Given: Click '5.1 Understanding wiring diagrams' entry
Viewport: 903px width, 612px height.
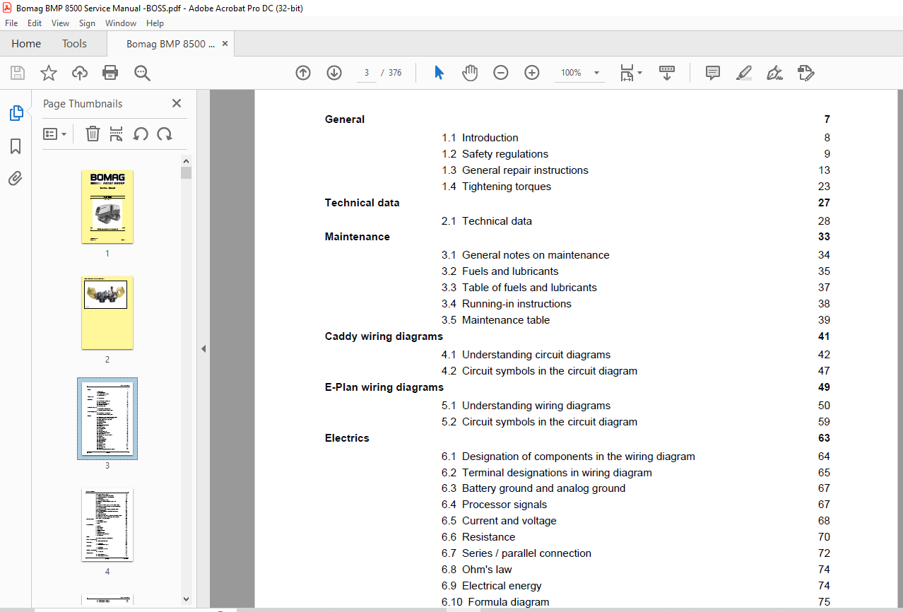Looking at the screenshot, I should 526,406.
